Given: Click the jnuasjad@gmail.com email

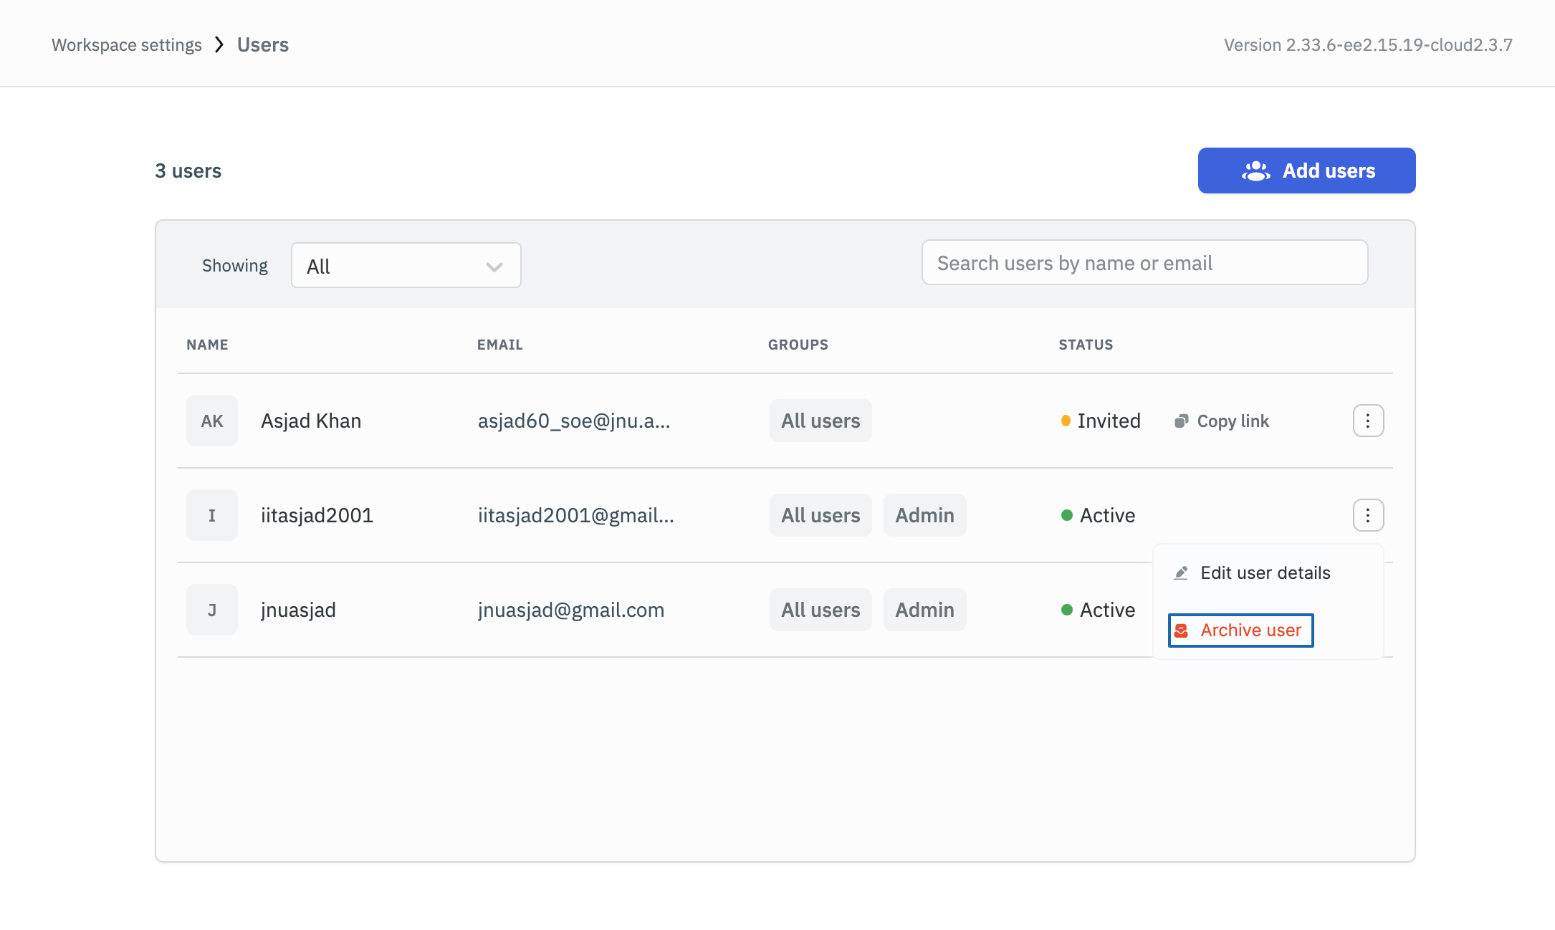Looking at the screenshot, I should pos(571,610).
